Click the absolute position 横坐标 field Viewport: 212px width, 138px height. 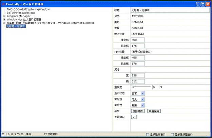click(138, 40)
